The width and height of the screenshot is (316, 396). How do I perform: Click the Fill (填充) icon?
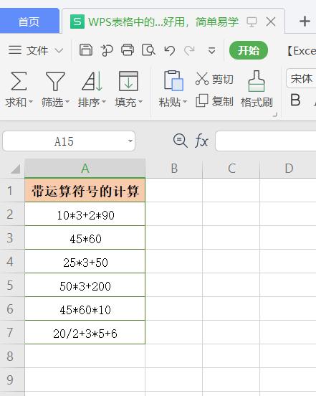128,81
